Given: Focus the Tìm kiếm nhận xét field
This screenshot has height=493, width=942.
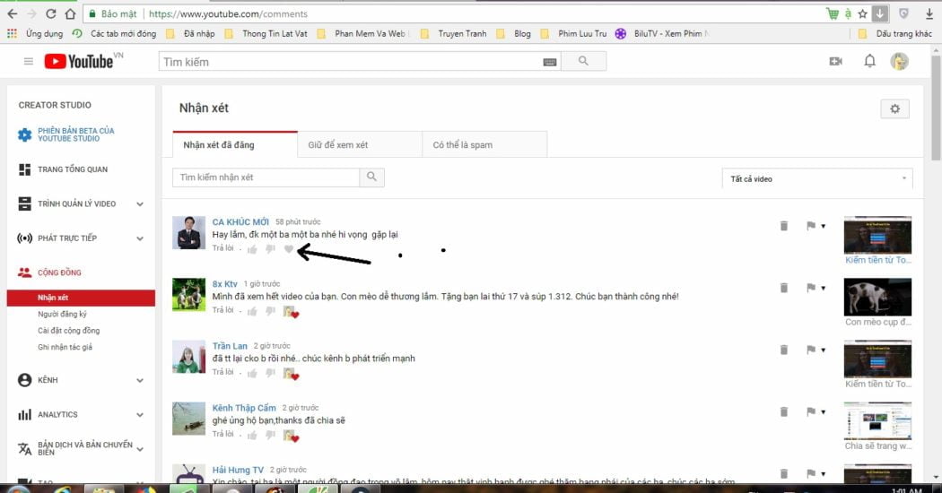Looking at the screenshot, I should pyautogui.click(x=266, y=177).
